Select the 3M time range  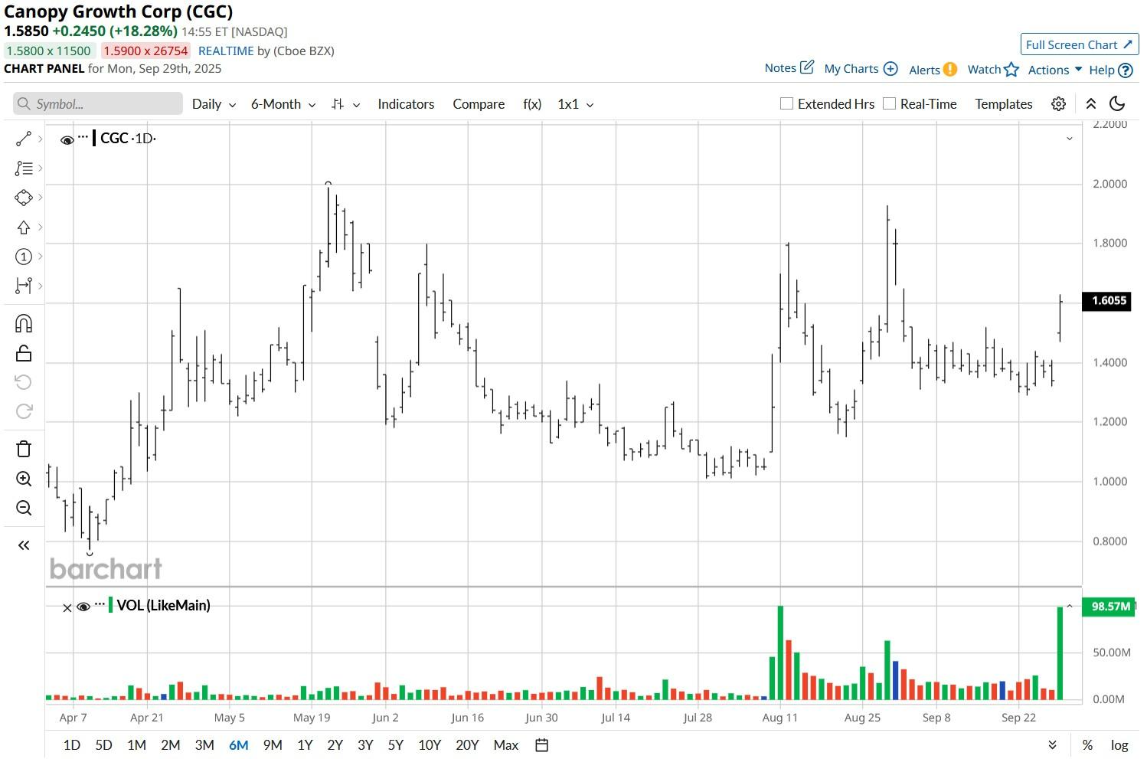pos(204,745)
